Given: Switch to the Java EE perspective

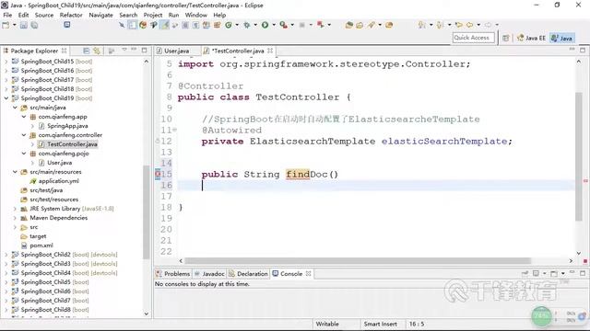Looking at the screenshot, I should coord(531,38).
